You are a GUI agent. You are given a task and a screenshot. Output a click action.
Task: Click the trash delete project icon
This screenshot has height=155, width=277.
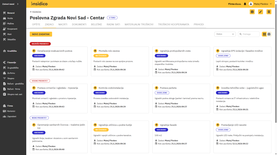point(269,12)
